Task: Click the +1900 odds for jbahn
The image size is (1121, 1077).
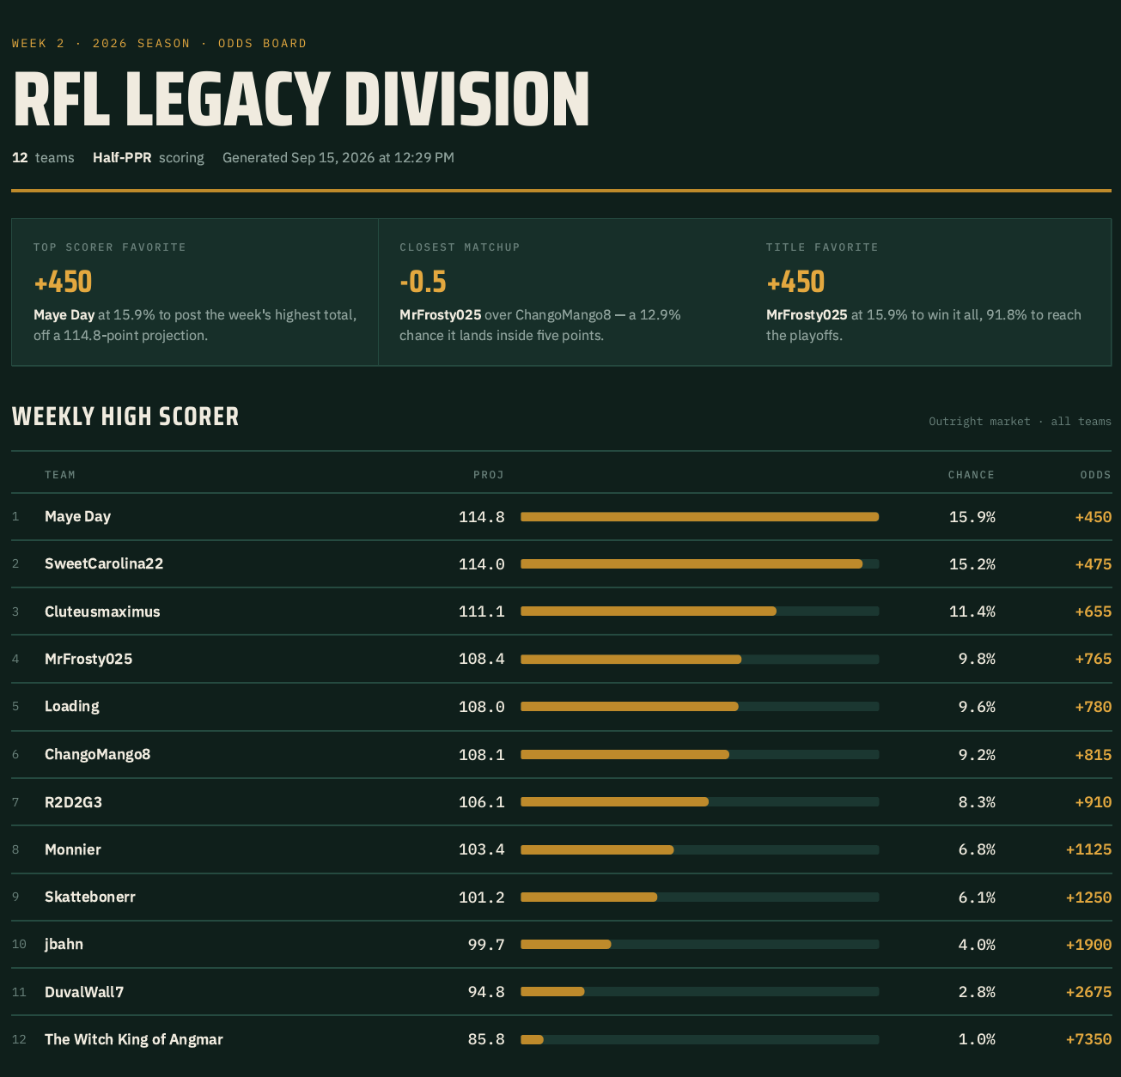Action: click(1088, 945)
